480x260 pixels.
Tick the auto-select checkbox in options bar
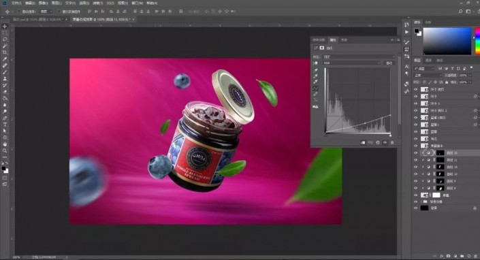pos(19,12)
